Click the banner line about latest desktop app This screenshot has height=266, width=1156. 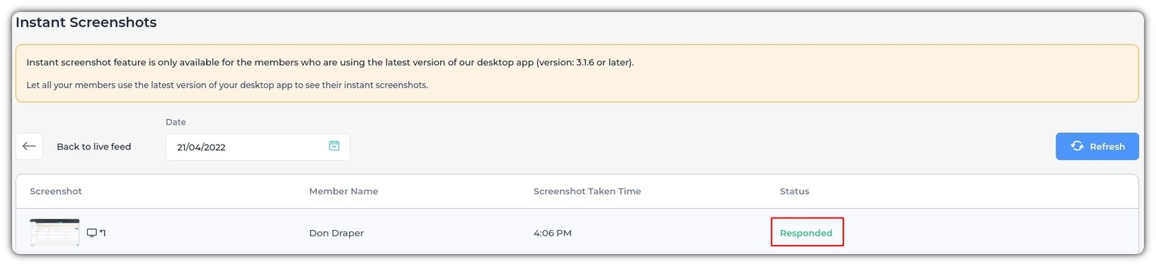(227, 85)
